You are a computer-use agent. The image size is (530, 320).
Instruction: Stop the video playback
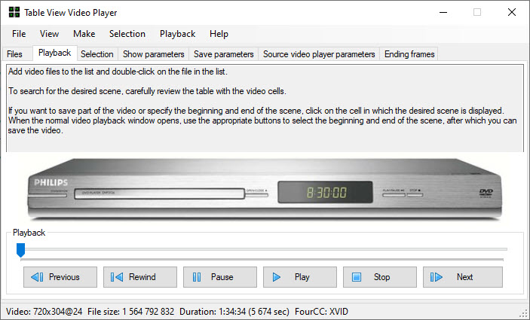[380, 277]
